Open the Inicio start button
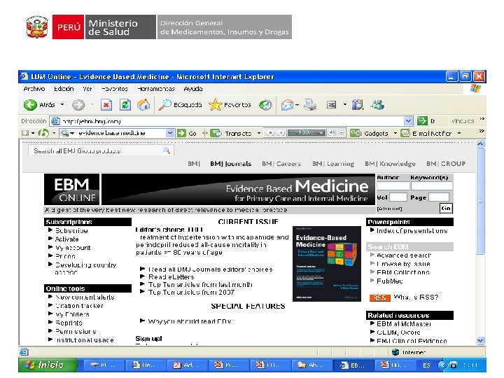 48,365
